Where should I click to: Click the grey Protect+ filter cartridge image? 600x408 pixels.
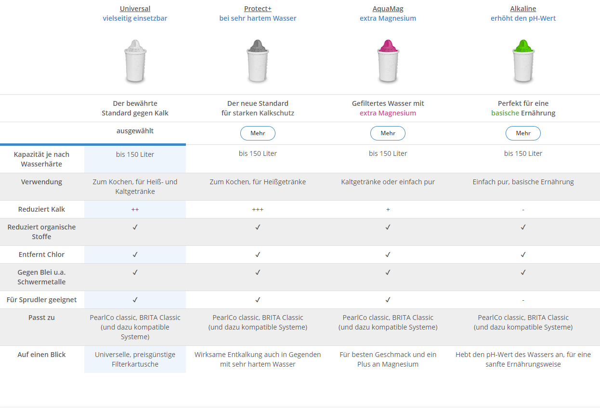[258, 61]
